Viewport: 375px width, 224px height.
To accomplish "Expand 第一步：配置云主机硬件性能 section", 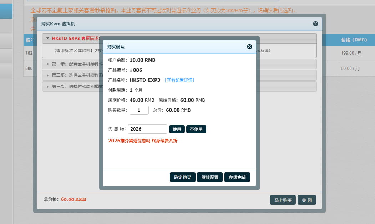I will 71,64.
